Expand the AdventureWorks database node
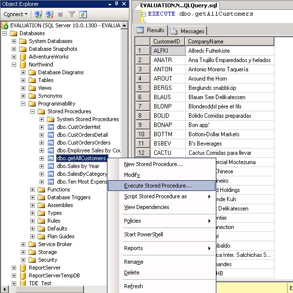The height and width of the screenshot is (293, 293). pos(14,57)
